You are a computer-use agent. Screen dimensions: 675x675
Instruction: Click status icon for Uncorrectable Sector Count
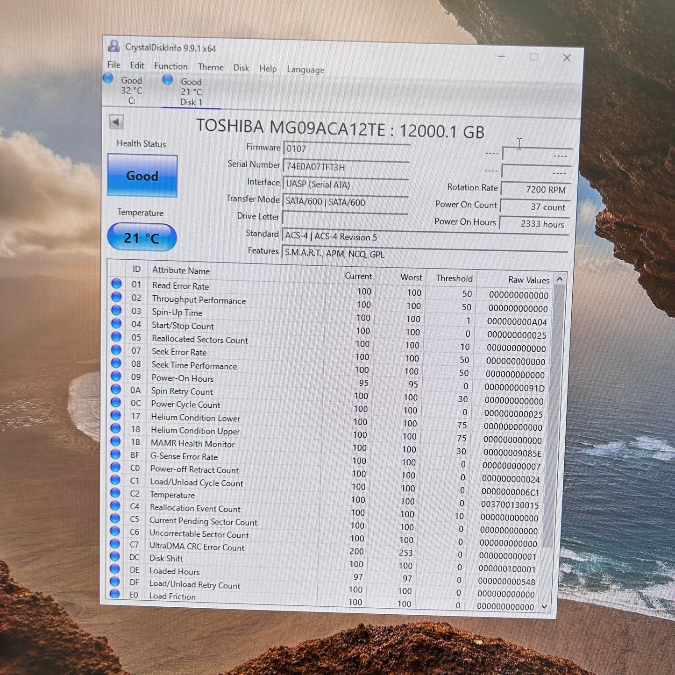point(115,531)
